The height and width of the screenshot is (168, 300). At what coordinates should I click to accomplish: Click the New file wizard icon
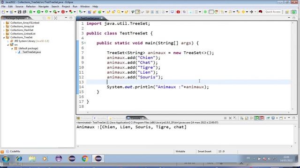(x=3, y=12)
